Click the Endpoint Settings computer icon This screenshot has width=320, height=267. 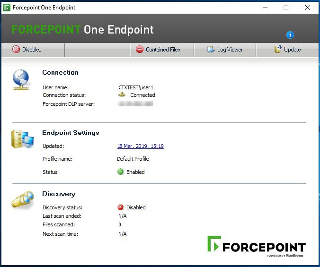[22, 139]
